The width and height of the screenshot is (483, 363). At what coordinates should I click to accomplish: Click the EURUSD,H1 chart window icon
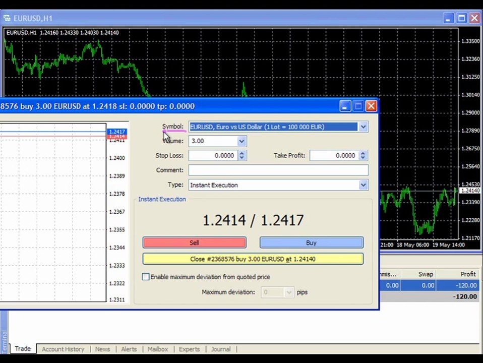click(7, 18)
